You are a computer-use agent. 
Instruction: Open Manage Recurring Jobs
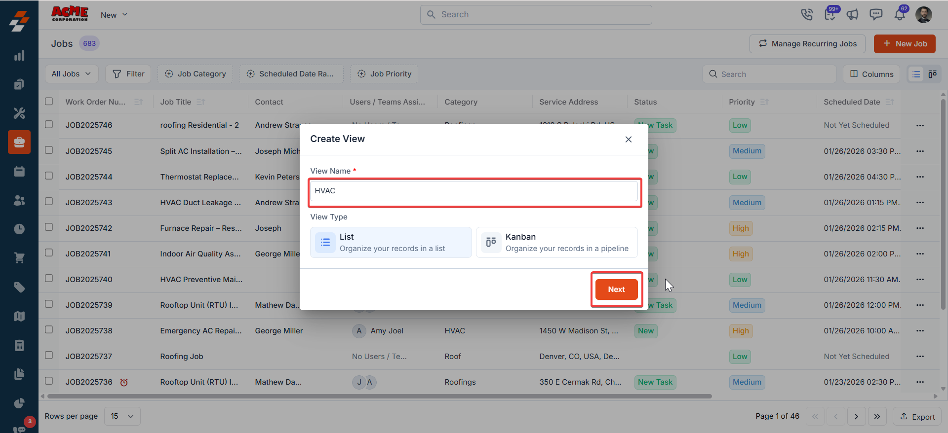click(807, 44)
